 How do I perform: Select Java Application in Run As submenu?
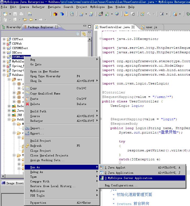click(142, 173)
